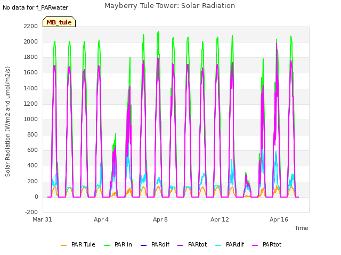Click the 400 y-axis tick label

[33, 166]
